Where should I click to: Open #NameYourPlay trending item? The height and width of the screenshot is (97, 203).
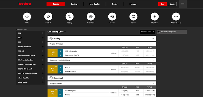pyautogui.click(x=31, y=78)
